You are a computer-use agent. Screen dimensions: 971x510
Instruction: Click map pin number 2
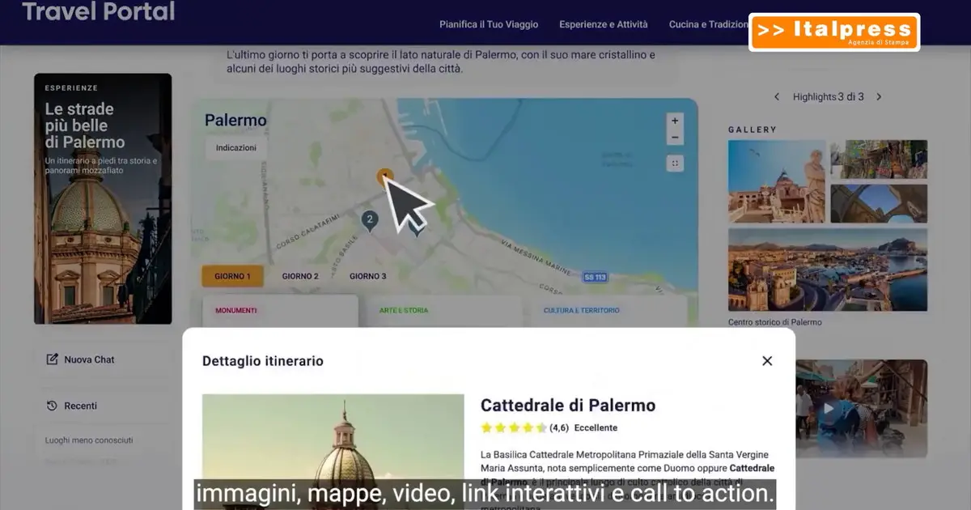point(370,219)
